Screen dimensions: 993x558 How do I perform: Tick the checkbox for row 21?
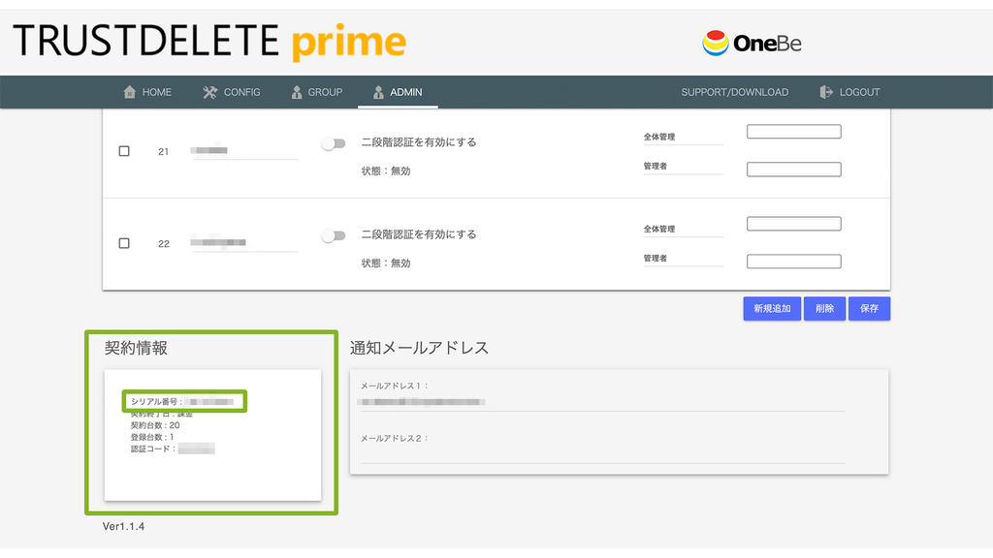click(x=124, y=151)
